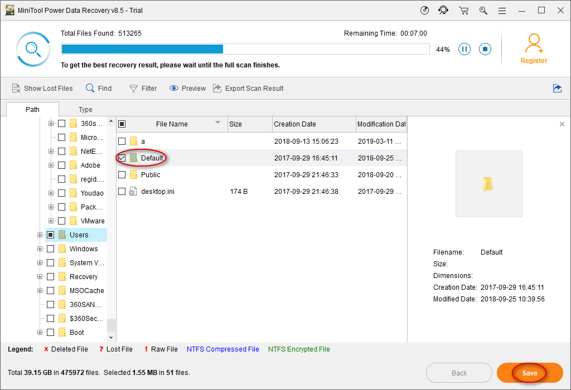
Task: Expand the VMware tree node
Action: tap(51, 221)
